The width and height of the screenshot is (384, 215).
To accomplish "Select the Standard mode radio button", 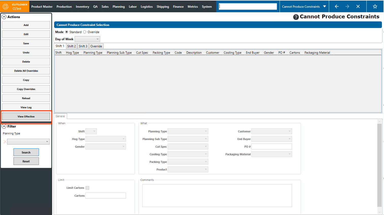I will 67,32.
